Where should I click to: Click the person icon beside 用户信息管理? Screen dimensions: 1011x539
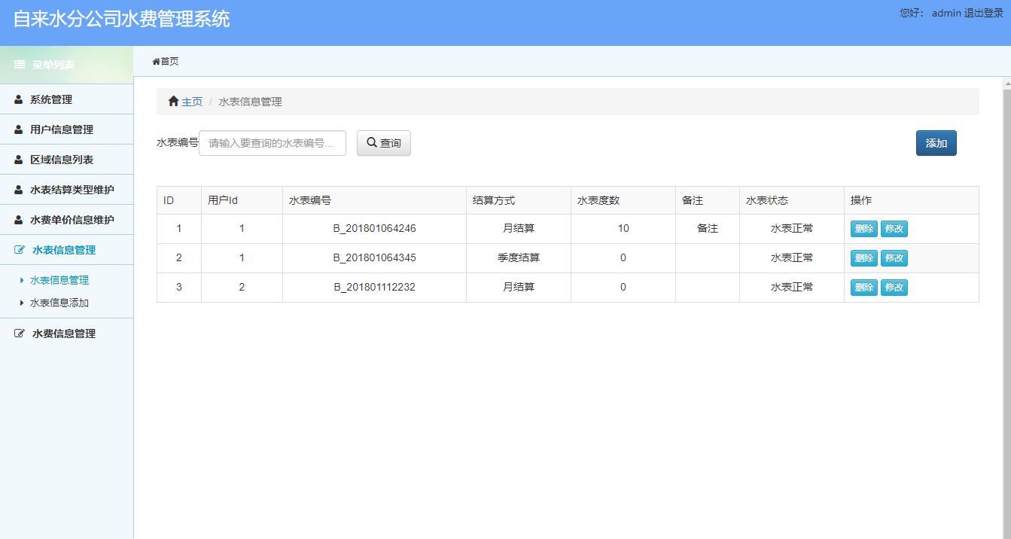pyautogui.click(x=18, y=129)
